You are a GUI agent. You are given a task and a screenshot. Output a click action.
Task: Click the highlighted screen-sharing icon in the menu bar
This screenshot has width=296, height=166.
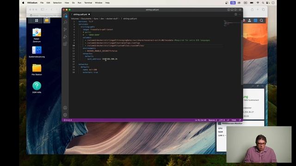pyautogui.click(x=233, y=3)
